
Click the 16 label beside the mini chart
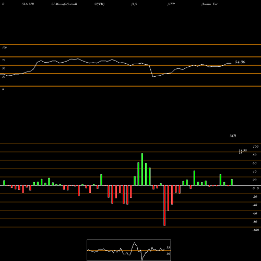[x=168, y=254]
